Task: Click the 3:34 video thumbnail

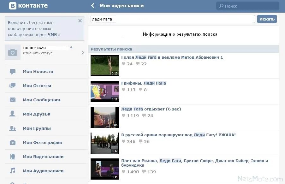Action: click(105, 169)
